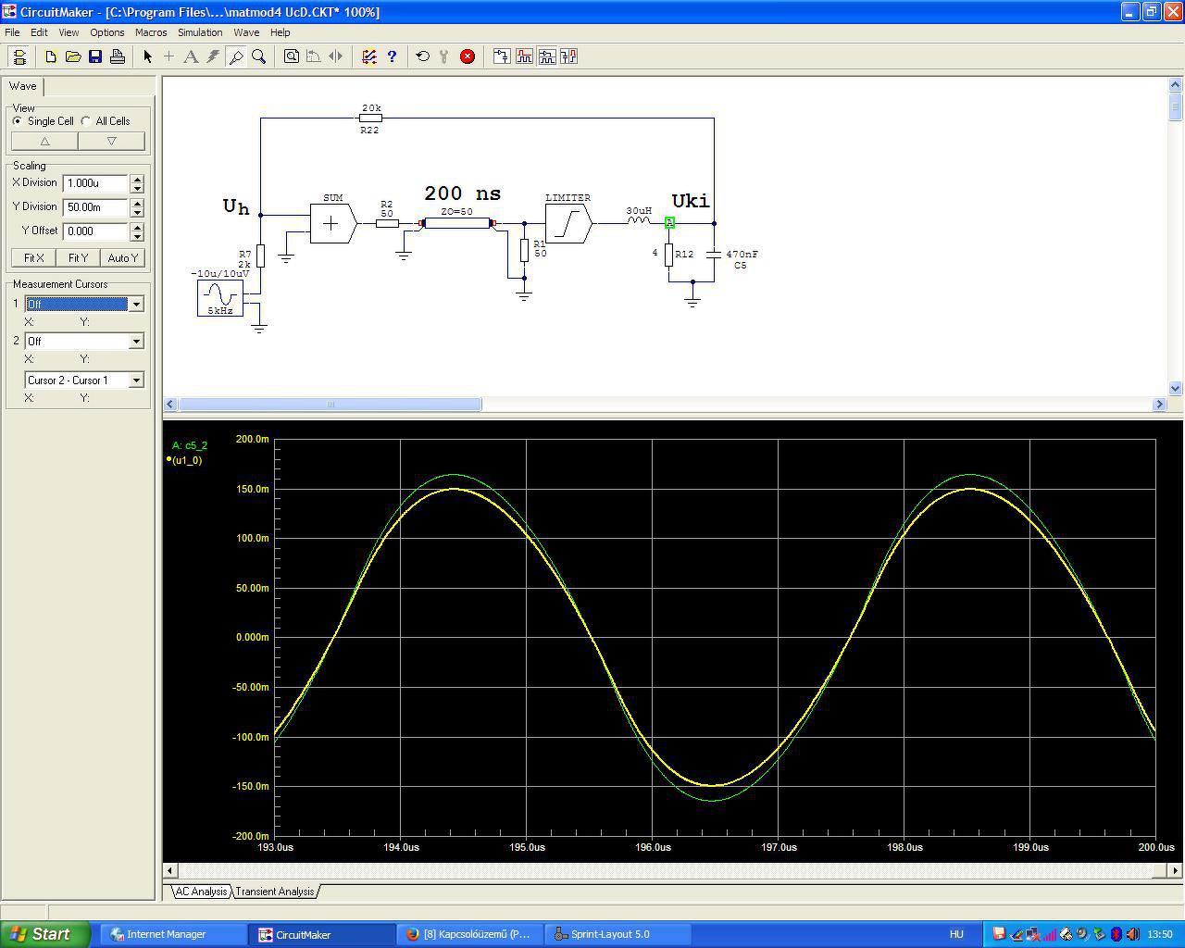Click the split schematic-waveform view icon

pos(546,56)
